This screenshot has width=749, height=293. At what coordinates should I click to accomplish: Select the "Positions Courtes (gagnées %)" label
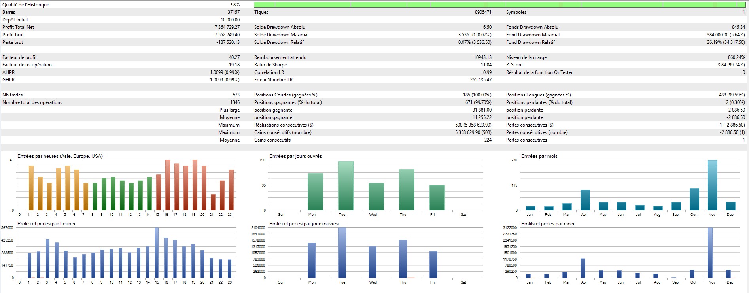(286, 95)
